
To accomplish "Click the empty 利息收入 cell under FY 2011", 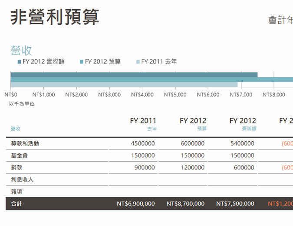I will (133, 179).
